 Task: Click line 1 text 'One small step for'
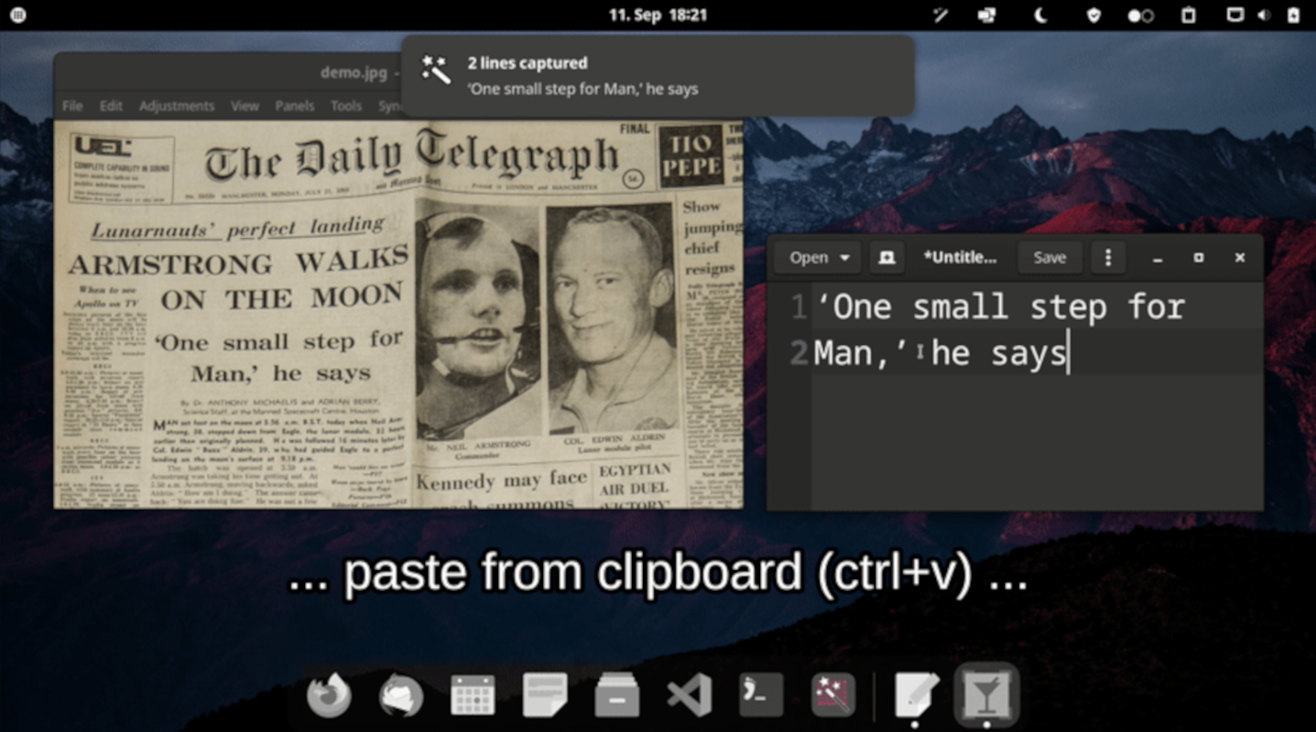[999, 307]
